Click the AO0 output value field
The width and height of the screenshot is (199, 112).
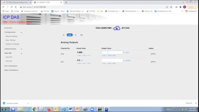[x=112, y=53]
